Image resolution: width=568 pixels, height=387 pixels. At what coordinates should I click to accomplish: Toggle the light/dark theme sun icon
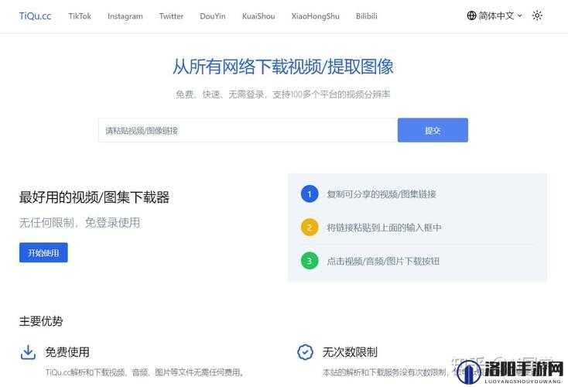click(x=537, y=15)
